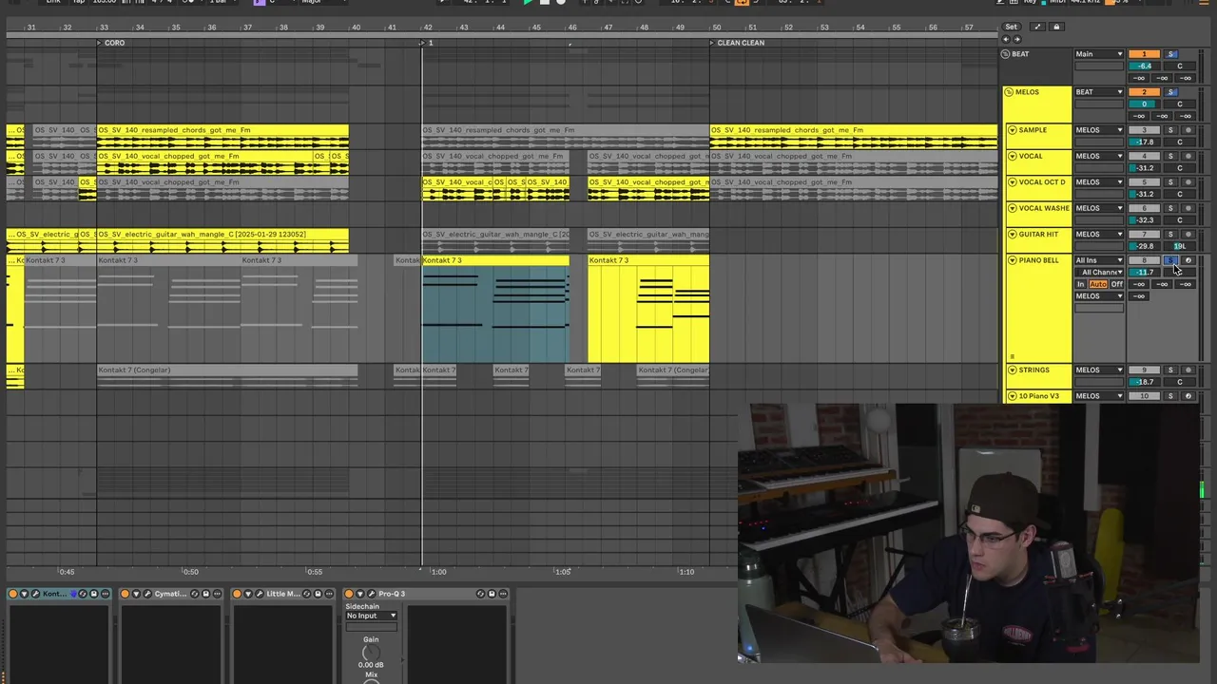Toggle Little M device activator on/off
1217x684 pixels.
point(237,594)
